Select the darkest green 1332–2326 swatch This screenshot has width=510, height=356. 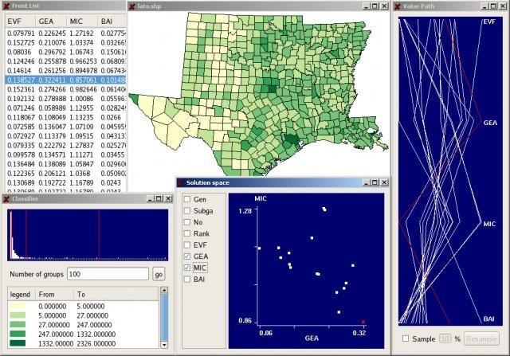point(18,343)
